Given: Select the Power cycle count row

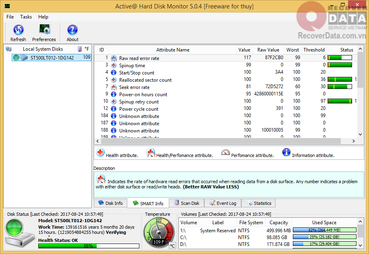Looking at the screenshot, I should (226, 109).
